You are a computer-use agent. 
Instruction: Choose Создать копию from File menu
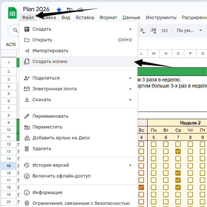(x=78, y=62)
